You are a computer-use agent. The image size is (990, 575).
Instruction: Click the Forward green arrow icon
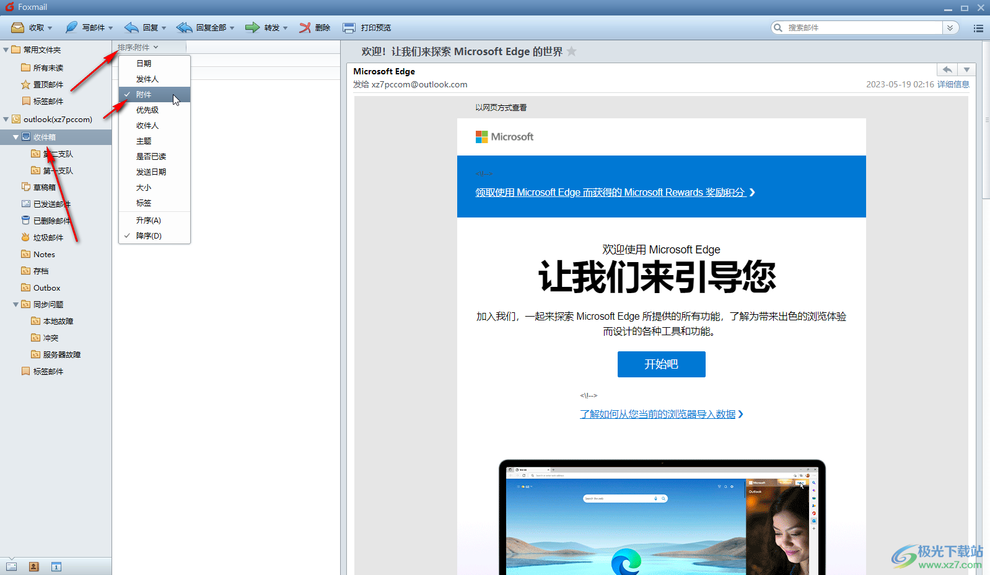point(252,27)
